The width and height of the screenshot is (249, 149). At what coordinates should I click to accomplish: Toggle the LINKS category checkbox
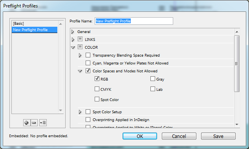(80, 39)
